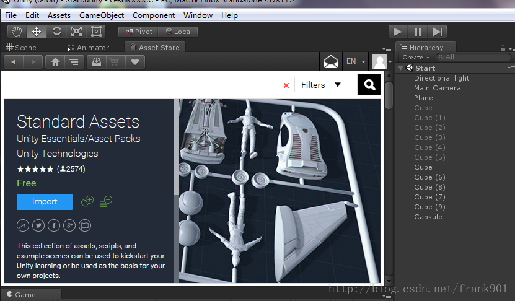Image resolution: width=515 pixels, height=301 pixels.
Task: Open the Start scene options menu
Action: (511, 68)
